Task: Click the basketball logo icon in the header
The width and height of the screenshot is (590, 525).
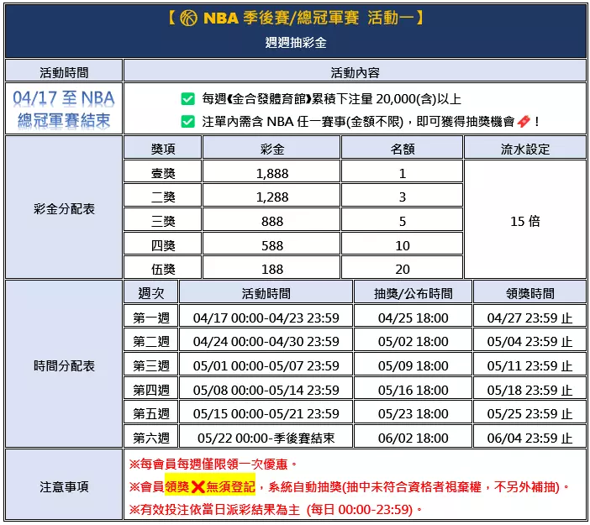Action: (188, 18)
